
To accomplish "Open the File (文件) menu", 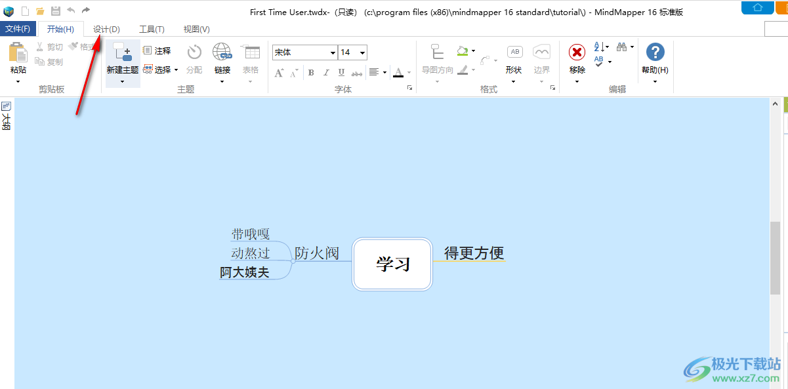I will click(18, 29).
